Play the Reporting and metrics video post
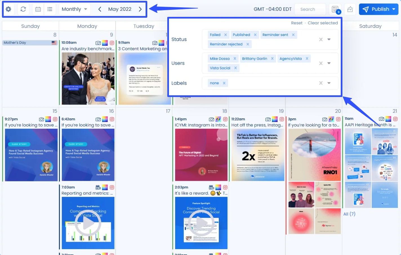This screenshot has height=255, width=401. click(x=88, y=222)
